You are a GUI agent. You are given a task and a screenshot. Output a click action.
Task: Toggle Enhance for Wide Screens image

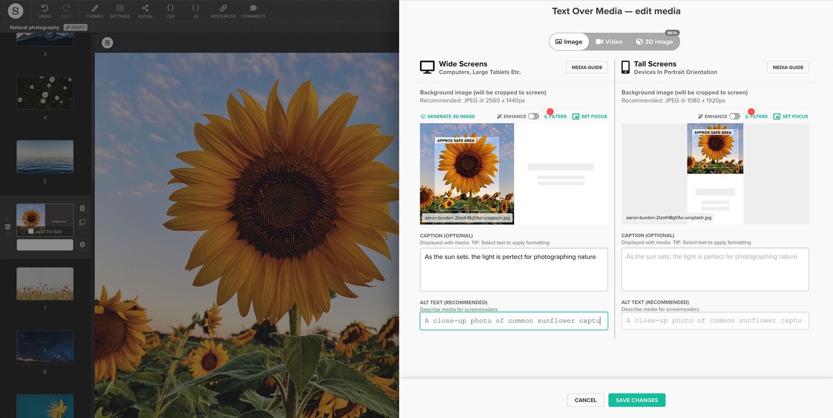pyautogui.click(x=533, y=116)
